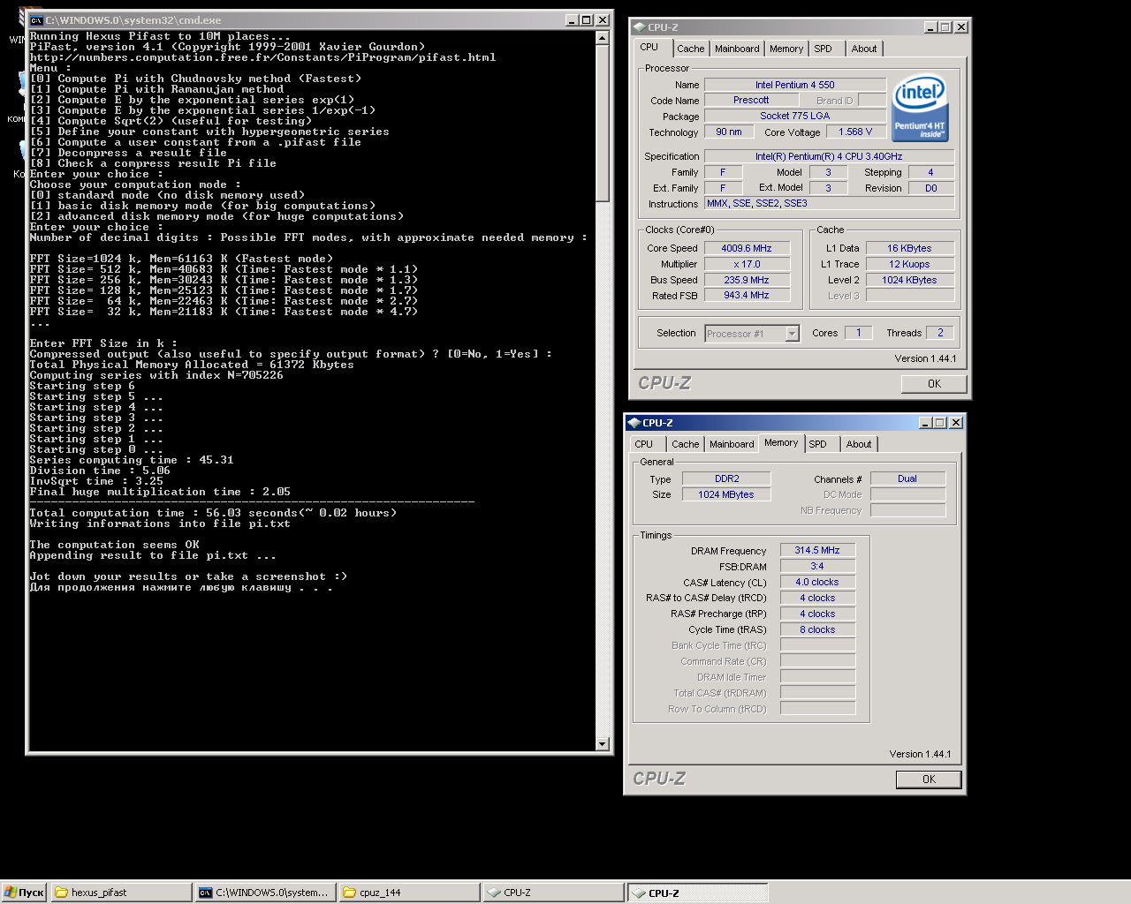Click the Threads count value 2

coord(940,334)
